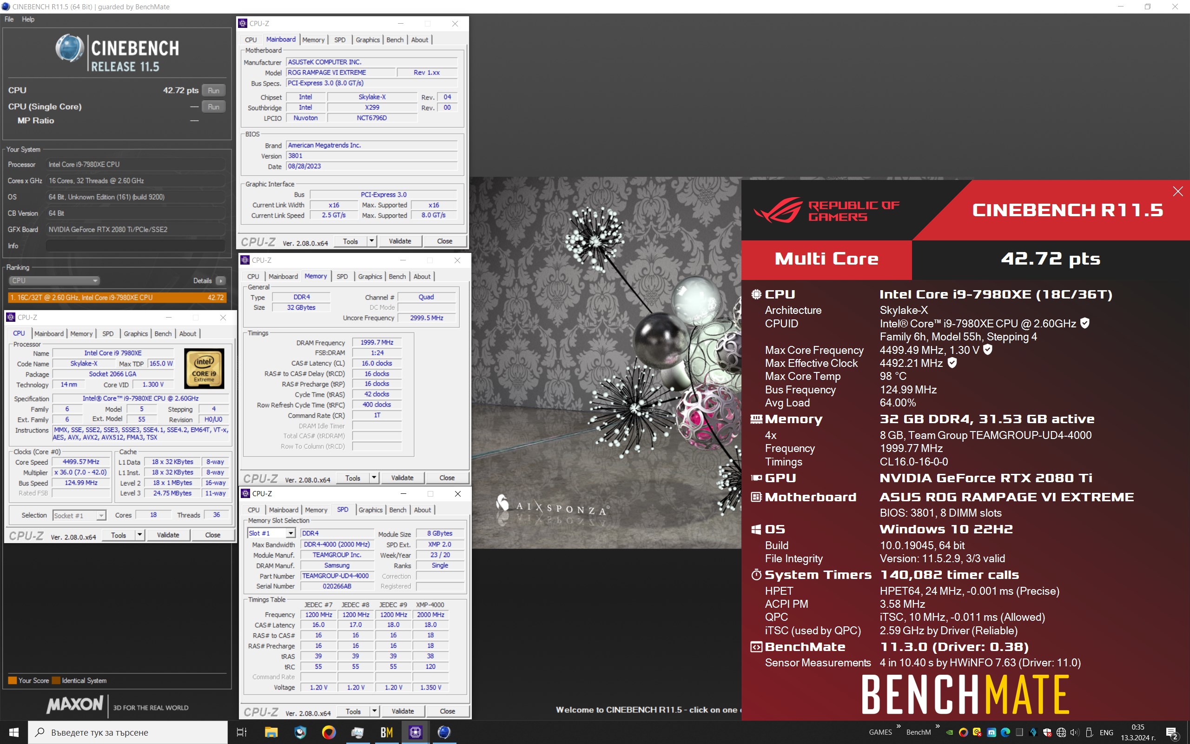1190x744 pixels.
Task: Run the CPU multi-core benchmark
Action: pos(213,91)
